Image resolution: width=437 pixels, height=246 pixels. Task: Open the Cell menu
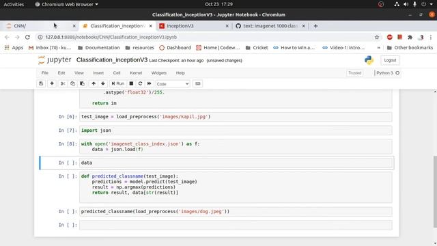pyautogui.click(x=117, y=73)
